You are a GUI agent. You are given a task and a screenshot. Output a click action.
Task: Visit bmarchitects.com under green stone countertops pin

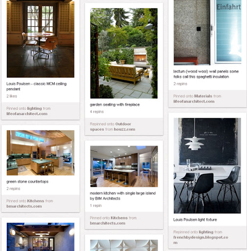click(24, 206)
